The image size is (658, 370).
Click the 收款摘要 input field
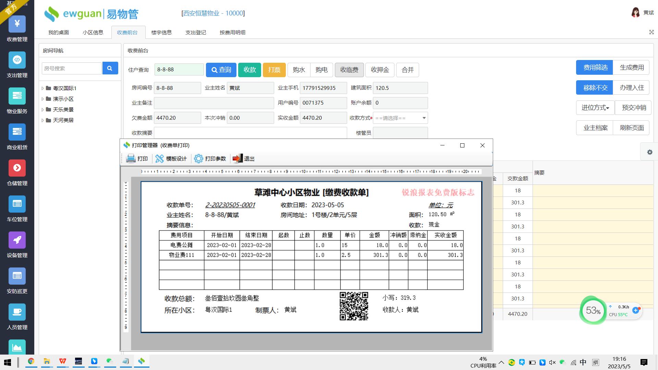(x=250, y=133)
